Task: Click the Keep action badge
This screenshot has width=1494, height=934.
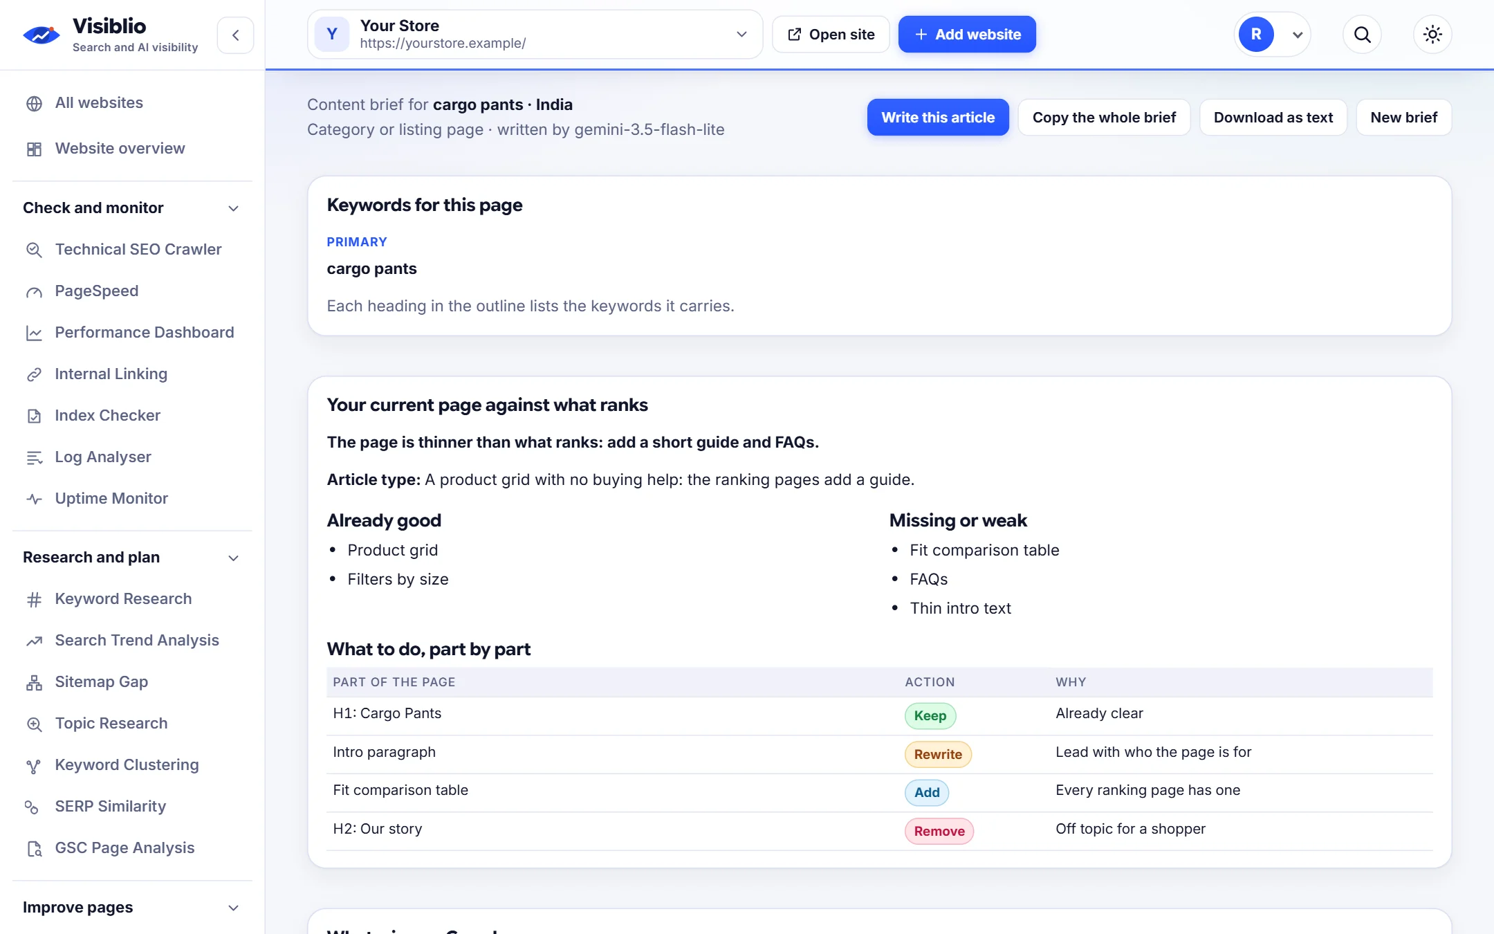Action: pyautogui.click(x=930, y=716)
